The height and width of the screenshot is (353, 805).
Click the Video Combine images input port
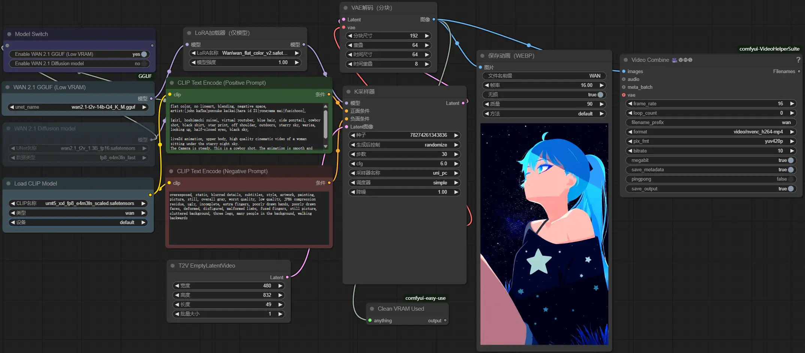pos(624,71)
